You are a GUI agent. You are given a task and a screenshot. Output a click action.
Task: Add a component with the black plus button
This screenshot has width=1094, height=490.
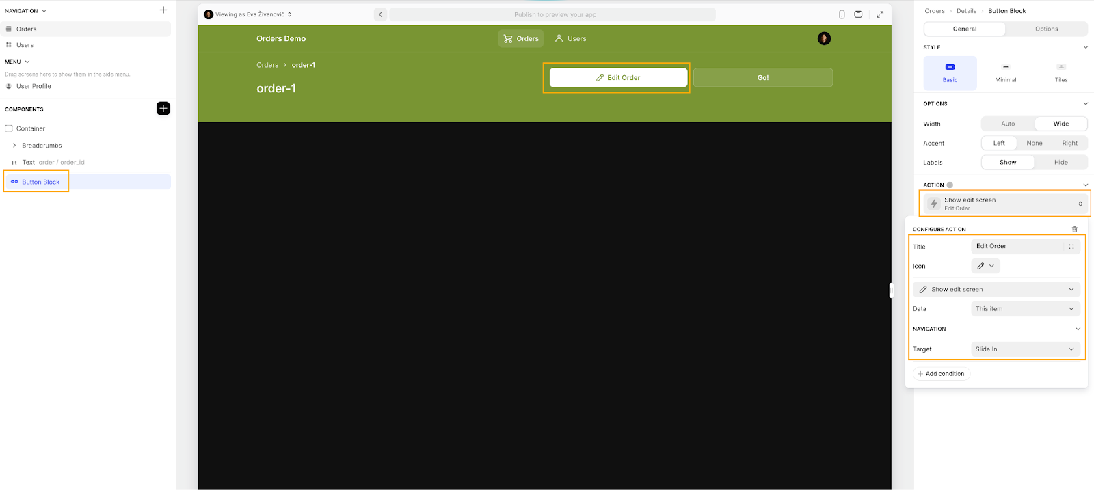pyautogui.click(x=163, y=109)
